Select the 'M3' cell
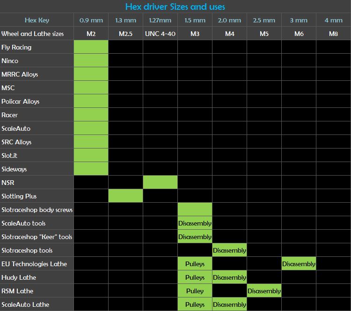The width and height of the screenshot is (351, 311). 195,34
